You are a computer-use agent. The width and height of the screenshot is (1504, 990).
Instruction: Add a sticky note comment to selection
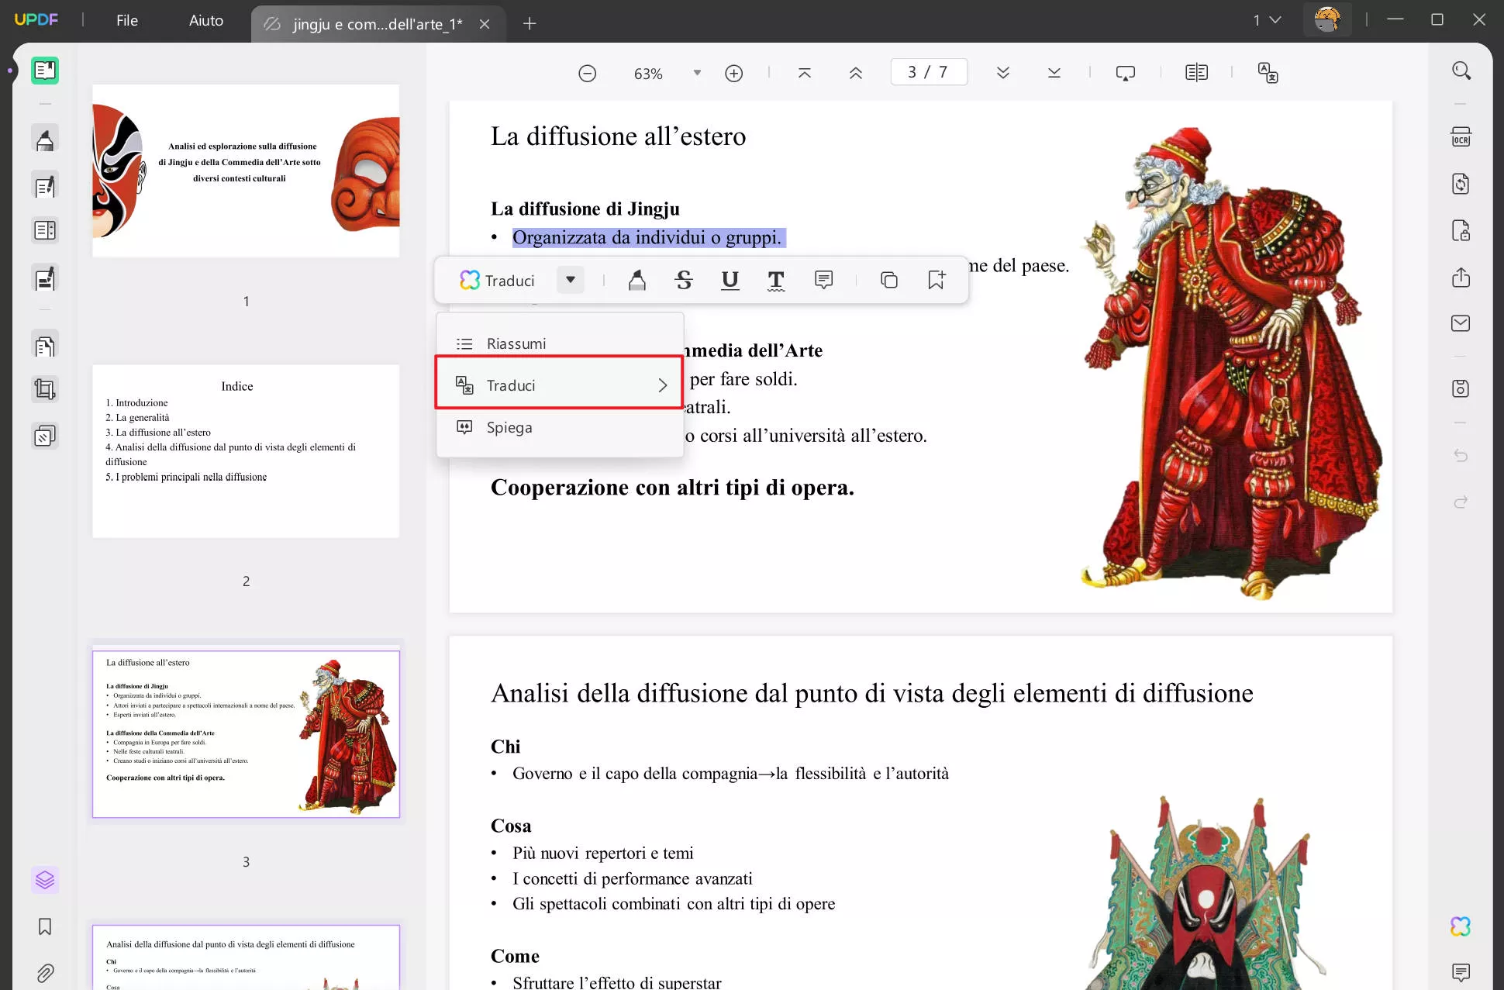point(823,280)
